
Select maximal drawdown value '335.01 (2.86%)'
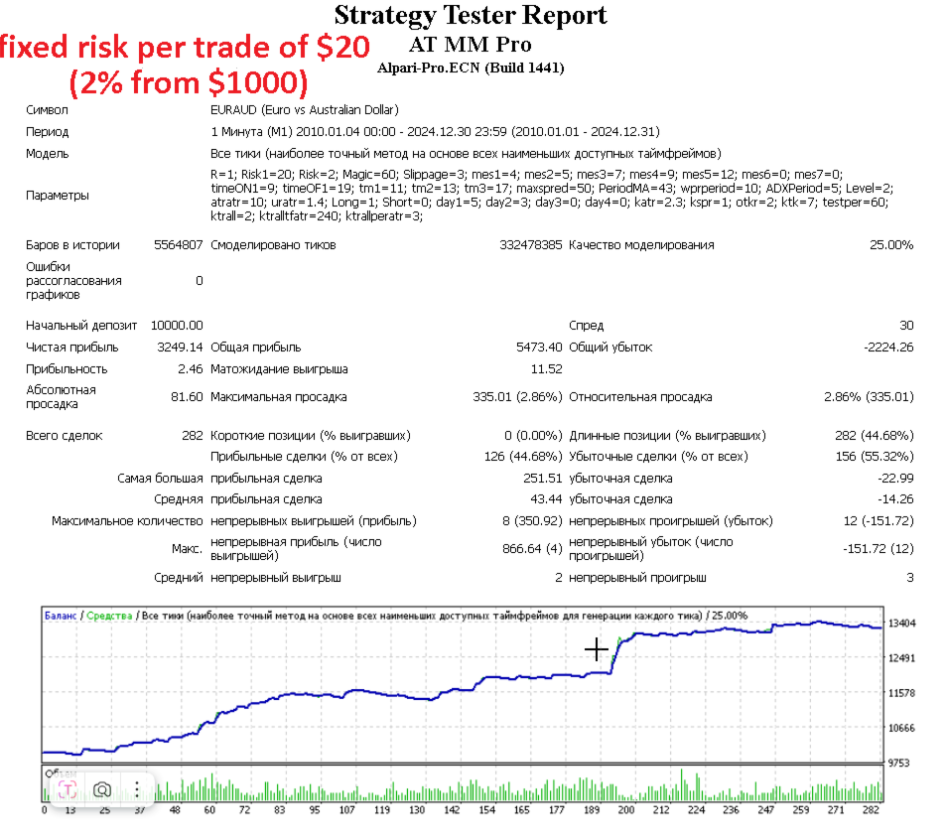pos(517,397)
